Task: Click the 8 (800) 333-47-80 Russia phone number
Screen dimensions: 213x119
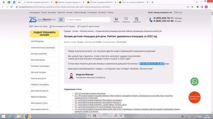Action: pyautogui.click(x=163, y=21)
